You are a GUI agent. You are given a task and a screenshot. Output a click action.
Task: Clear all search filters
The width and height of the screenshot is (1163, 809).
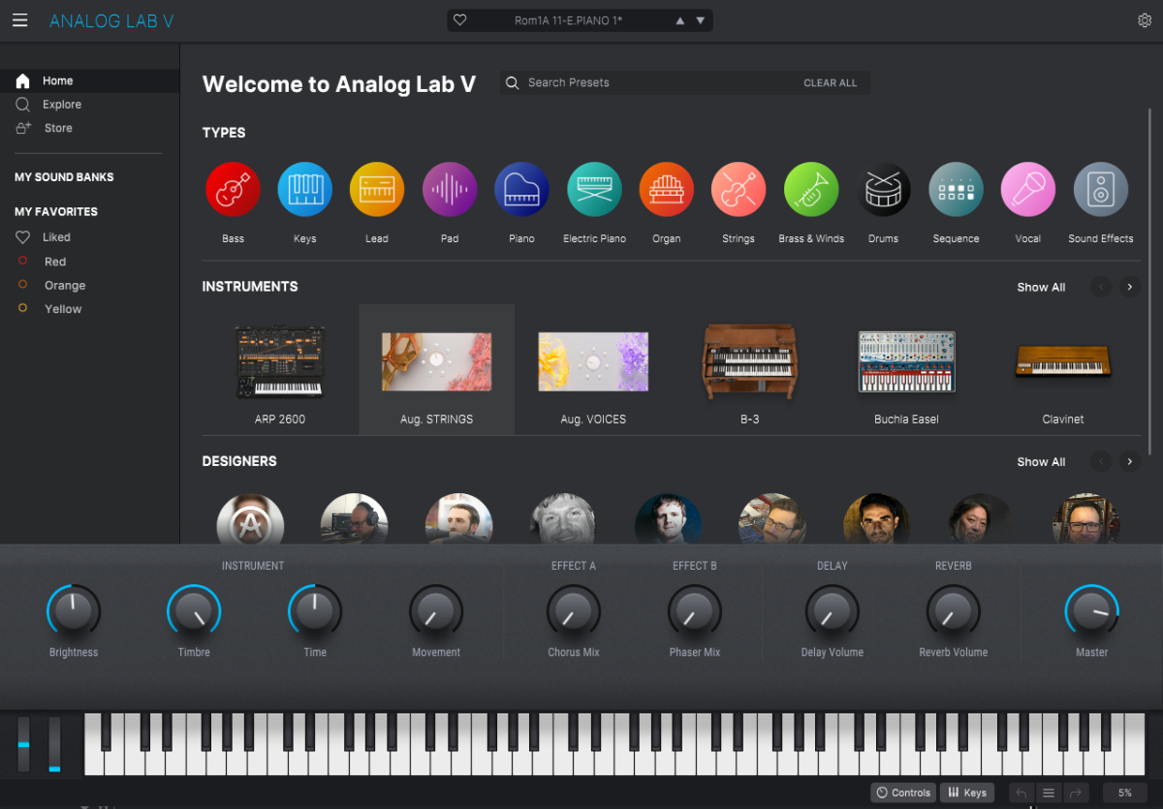coord(831,83)
